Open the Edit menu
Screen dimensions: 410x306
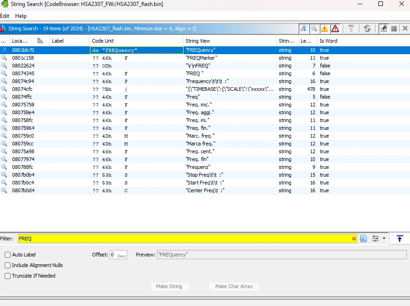coord(5,16)
